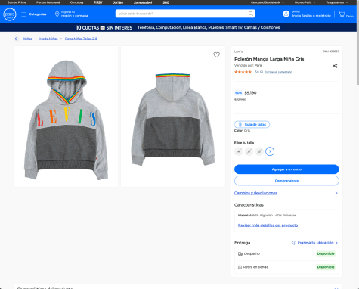This screenshot has height=289, width=359.
Task: Click Escribe un comentario link
Action: click(278, 72)
